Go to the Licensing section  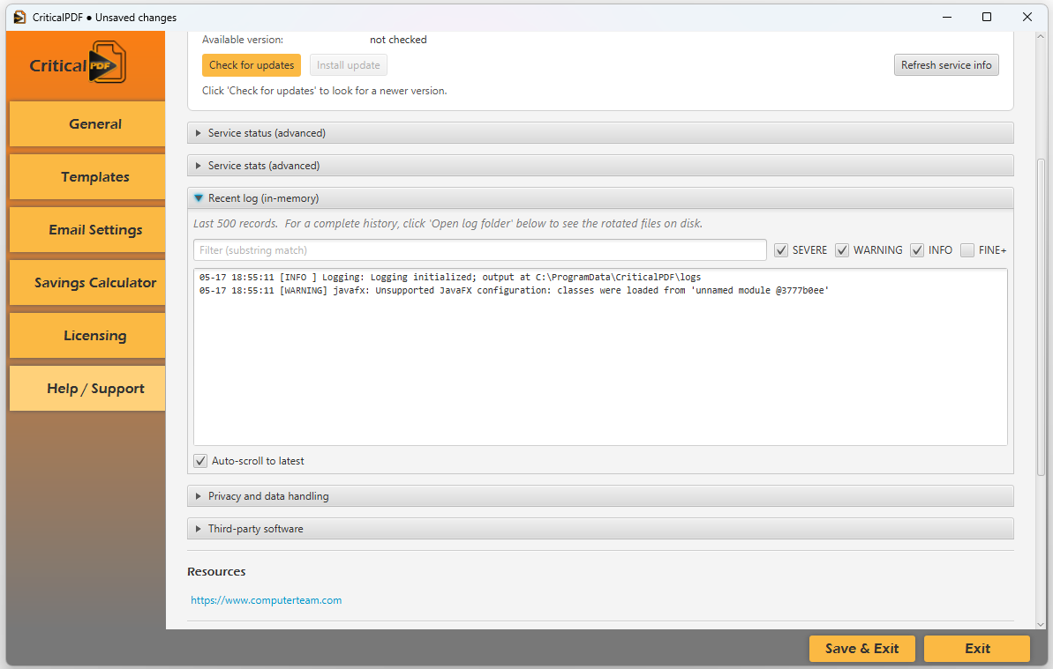tap(87, 336)
